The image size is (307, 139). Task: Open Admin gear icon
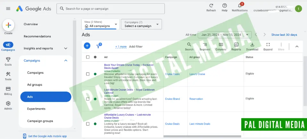point(8,104)
